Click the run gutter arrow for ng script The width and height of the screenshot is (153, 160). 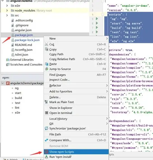[97, 19]
